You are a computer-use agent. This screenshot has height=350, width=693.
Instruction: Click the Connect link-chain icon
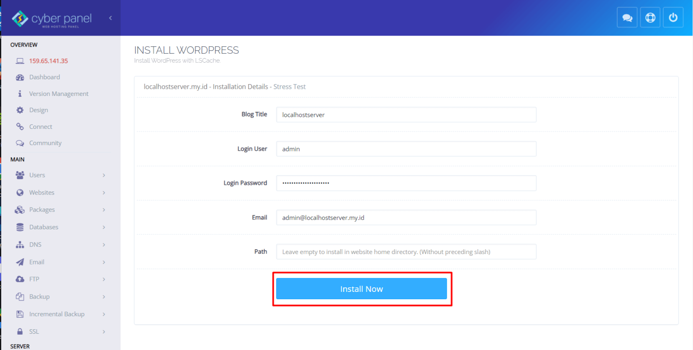pyautogui.click(x=20, y=127)
